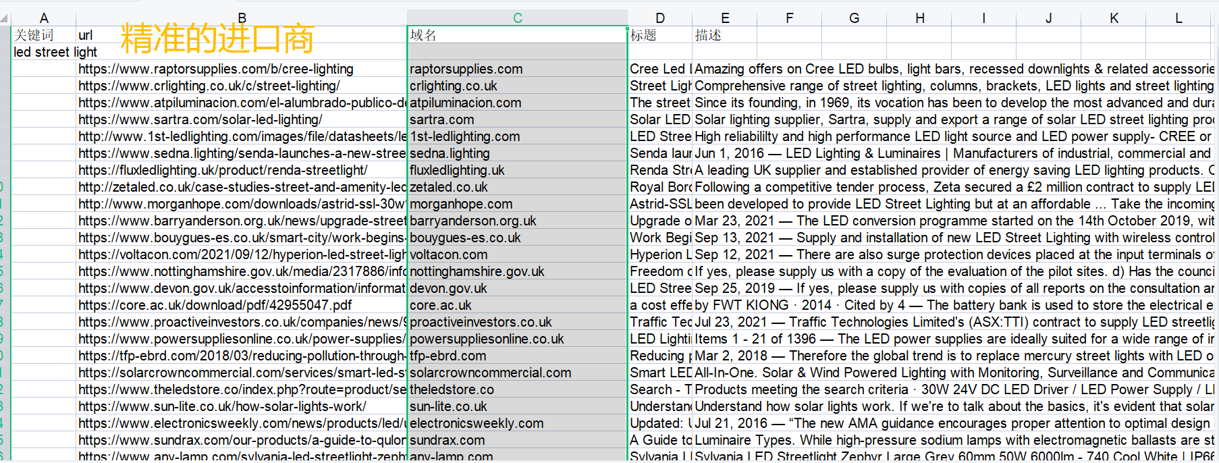Open the core.ac.uk download pdf URL cell
The height and width of the screenshot is (463, 1219).
pos(242,305)
